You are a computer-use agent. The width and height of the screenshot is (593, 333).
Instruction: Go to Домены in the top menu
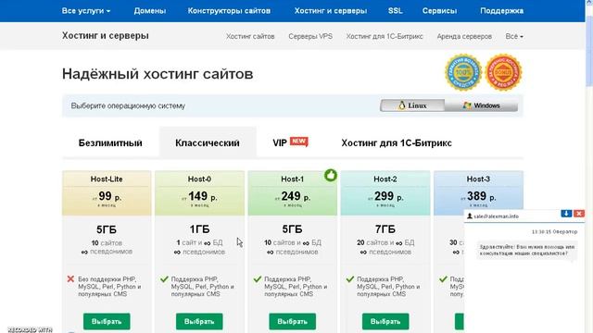[x=150, y=10]
